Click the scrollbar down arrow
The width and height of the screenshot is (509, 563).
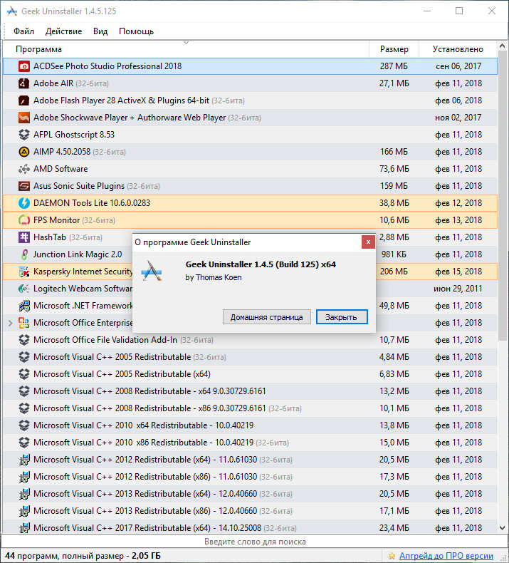[503, 528]
